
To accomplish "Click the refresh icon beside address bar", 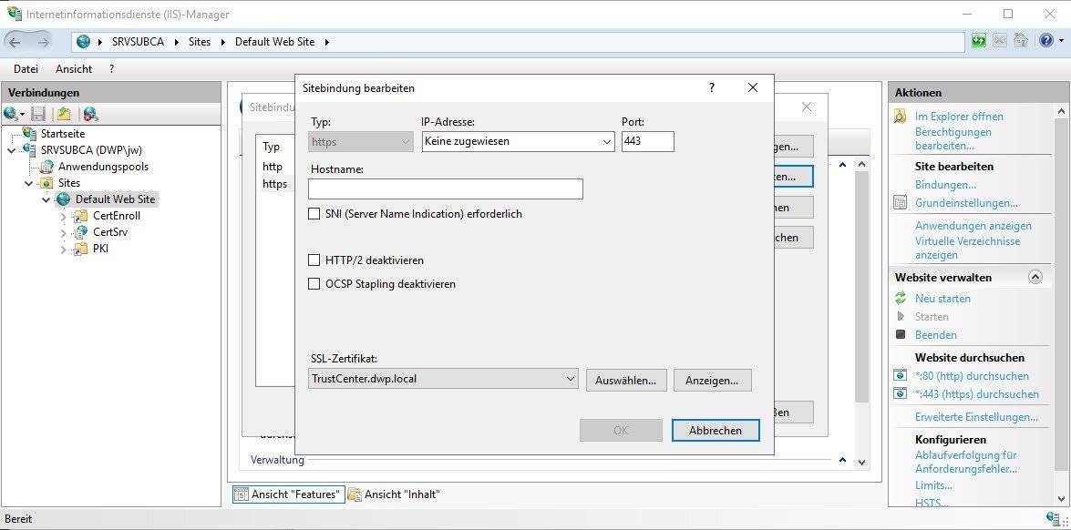I will [979, 41].
